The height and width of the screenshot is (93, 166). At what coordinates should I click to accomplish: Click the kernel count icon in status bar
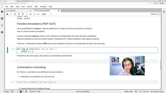click(x=26, y=91)
